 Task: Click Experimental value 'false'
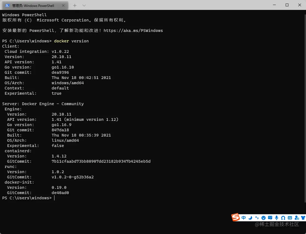point(57,146)
